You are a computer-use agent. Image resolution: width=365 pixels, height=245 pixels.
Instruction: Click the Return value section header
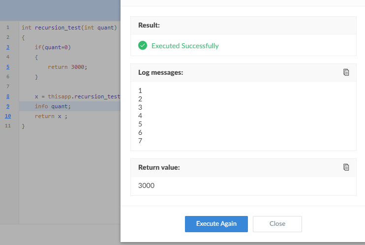tap(159, 167)
